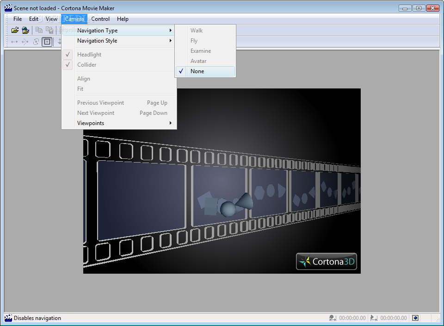Toggle the Headlight option

119,55
